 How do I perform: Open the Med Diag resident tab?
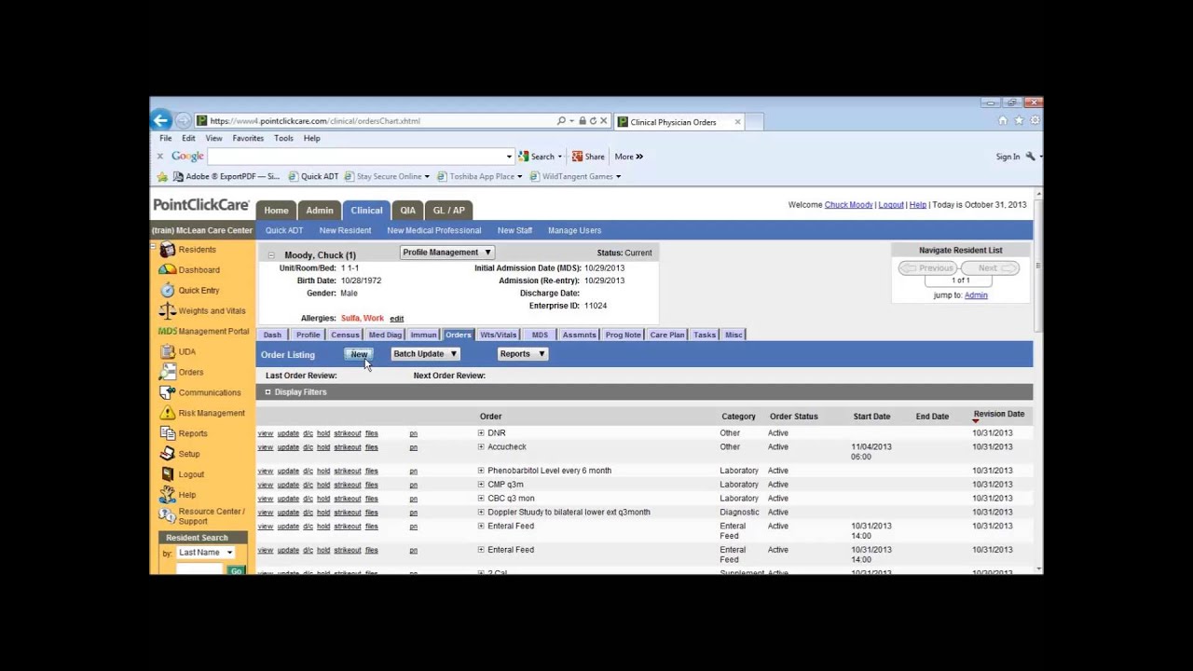pyautogui.click(x=385, y=335)
